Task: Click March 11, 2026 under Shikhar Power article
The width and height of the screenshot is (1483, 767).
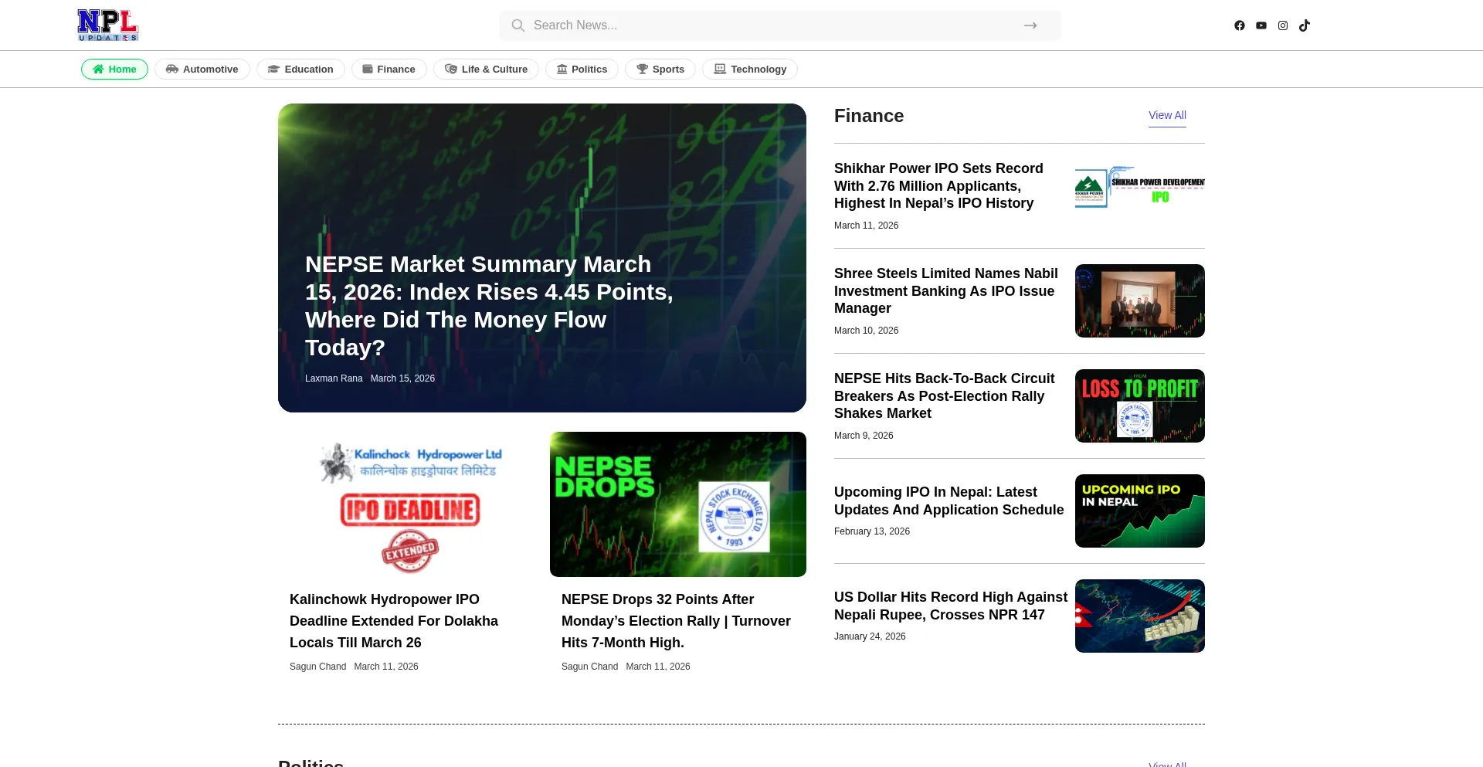Action: pyautogui.click(x=867, y=226)
